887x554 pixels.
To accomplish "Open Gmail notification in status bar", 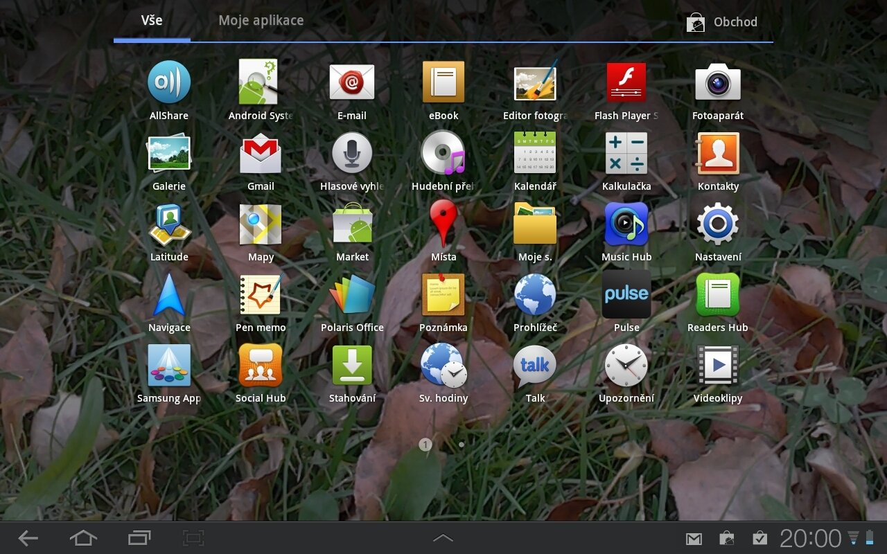I will 694,539.
